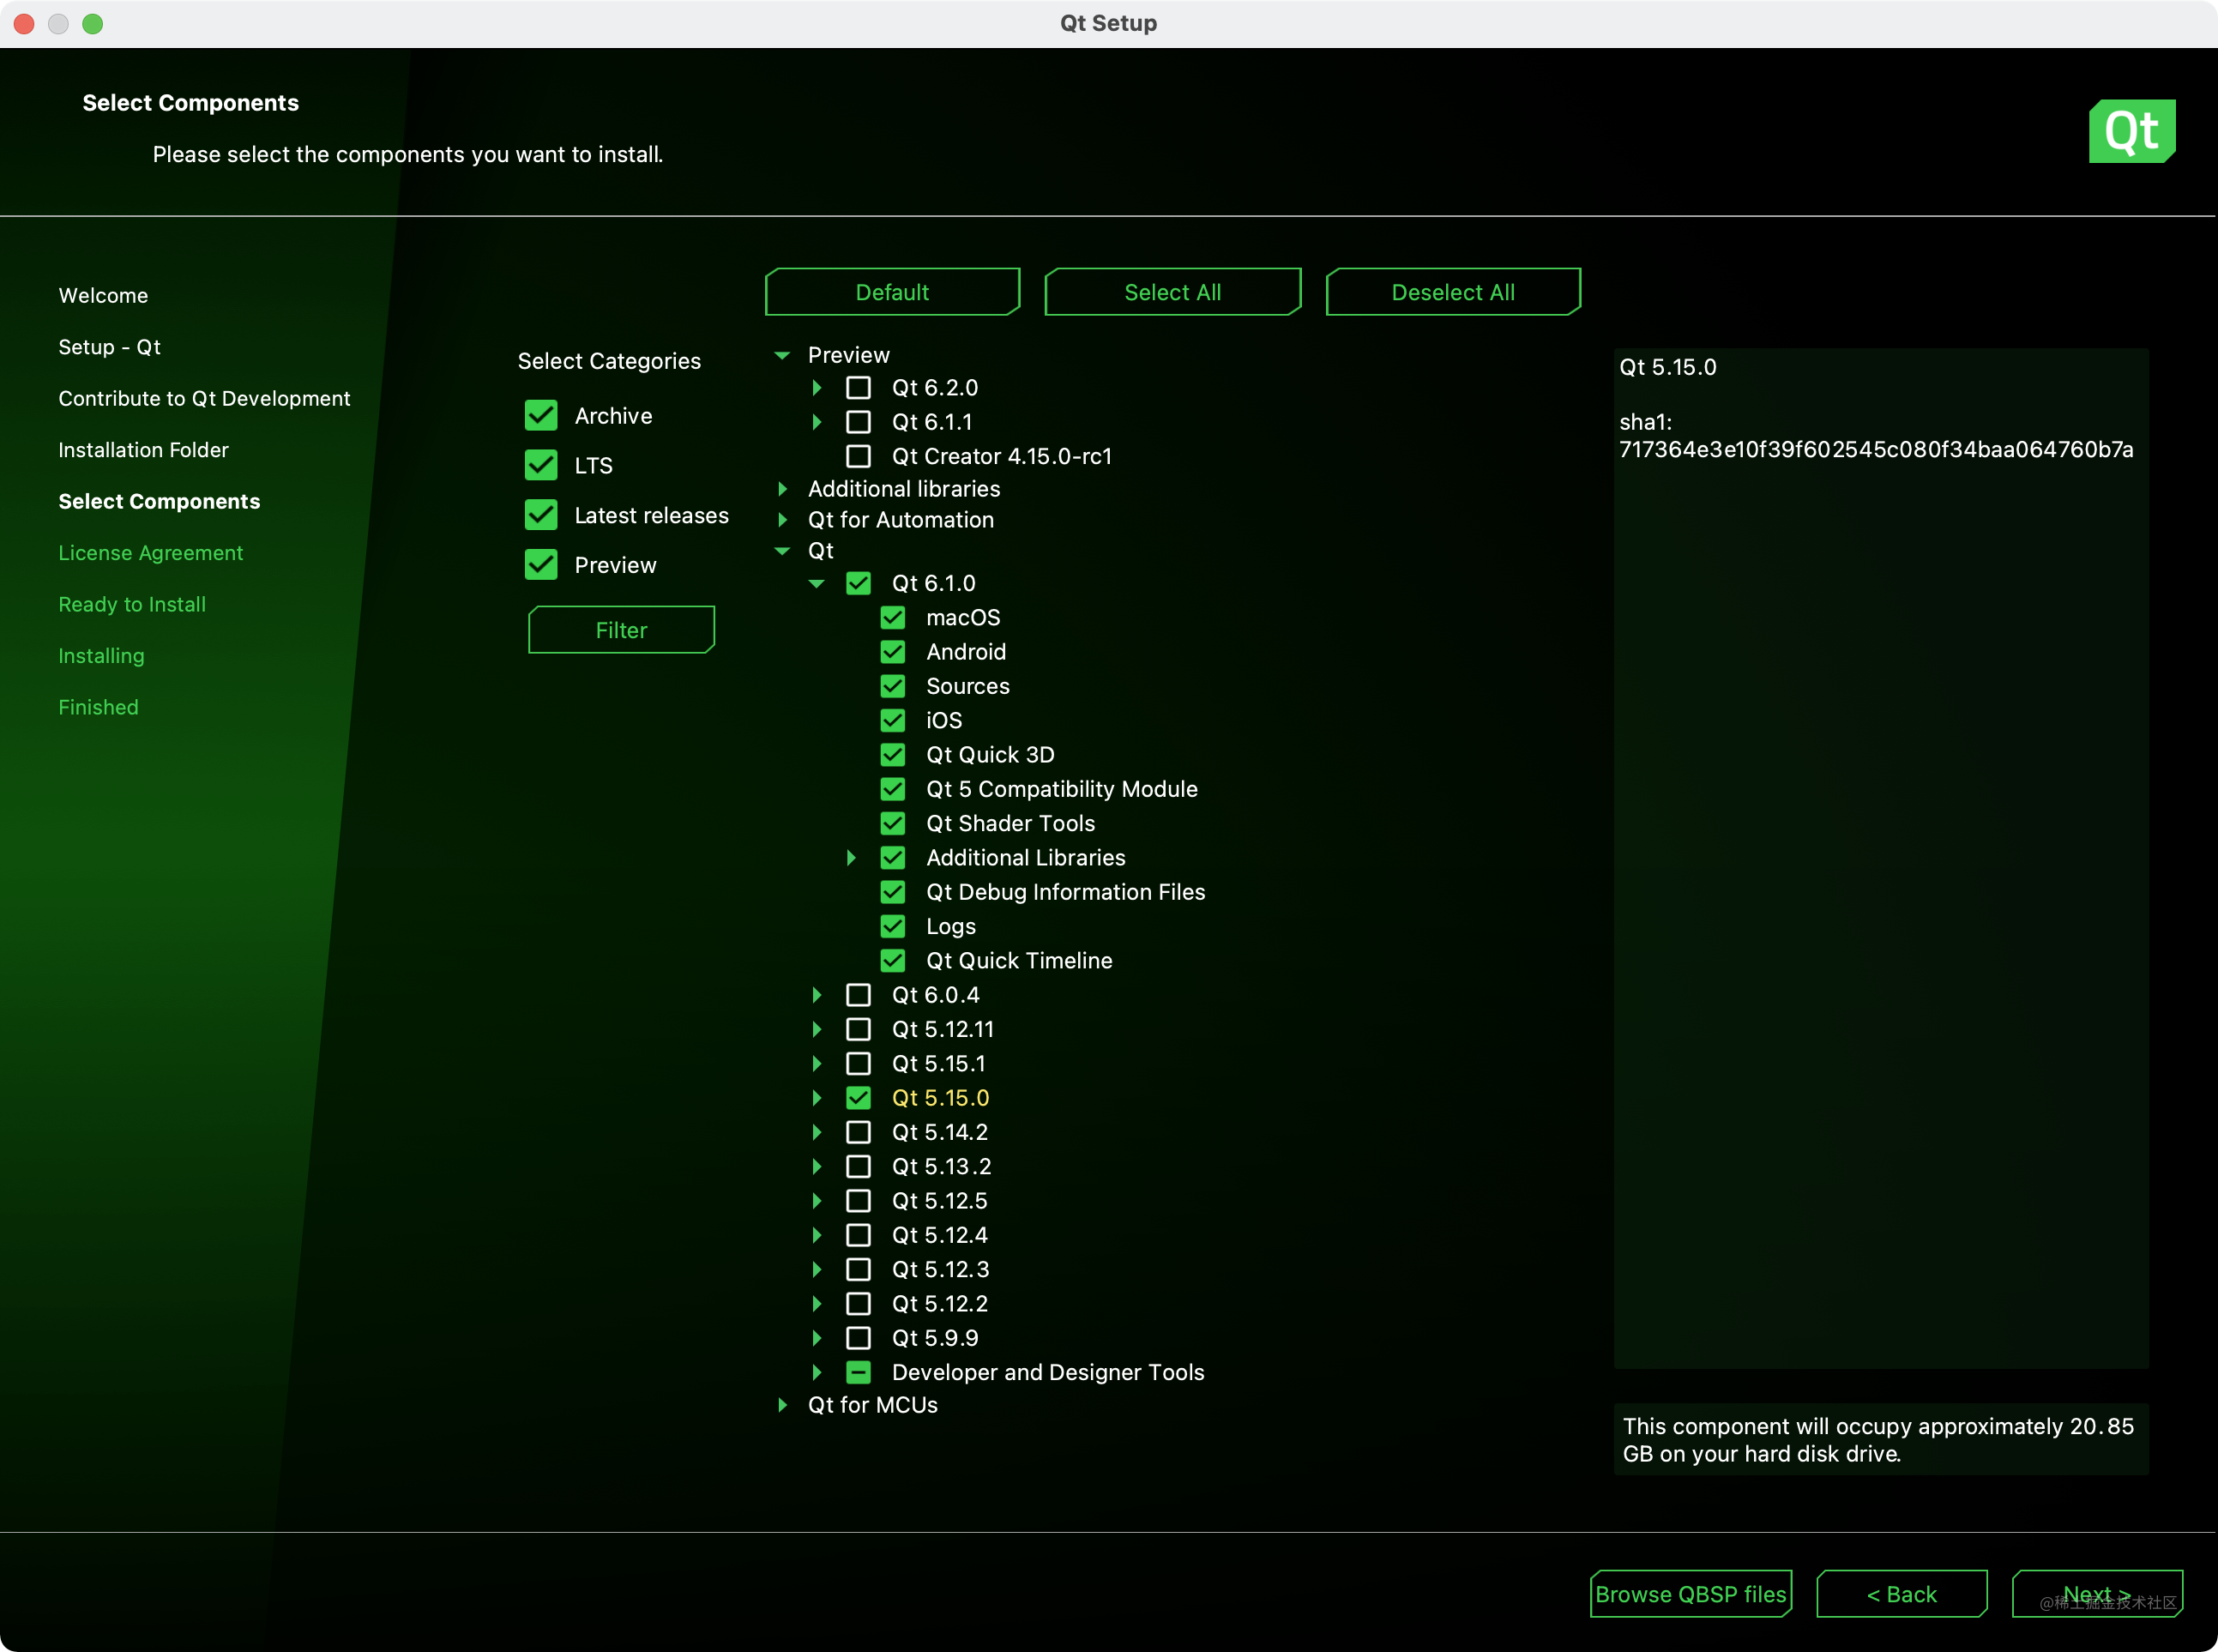
Task: Expand the Qt 5.12.2 node
Action: coord(817,1304)
